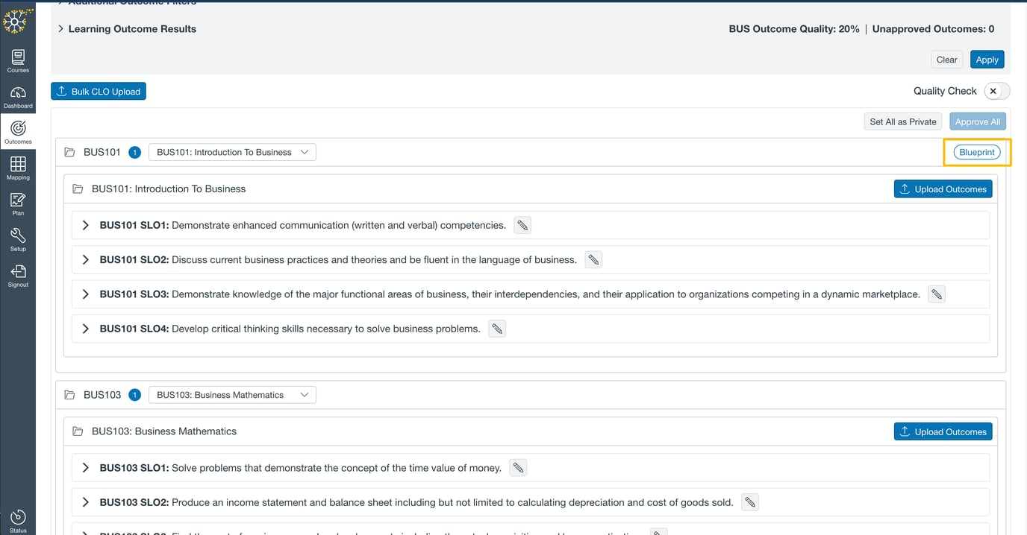
Task: Click the Status icon at the bottom
Action: (x=17, y=516)
